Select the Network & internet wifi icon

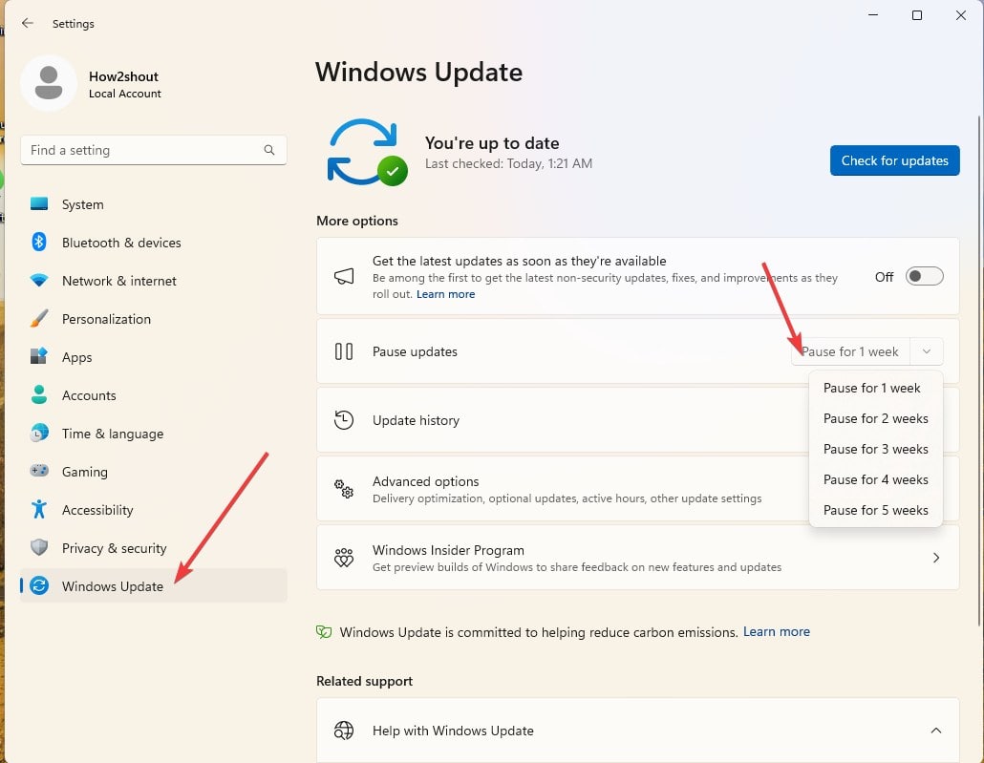coord(39,281)
